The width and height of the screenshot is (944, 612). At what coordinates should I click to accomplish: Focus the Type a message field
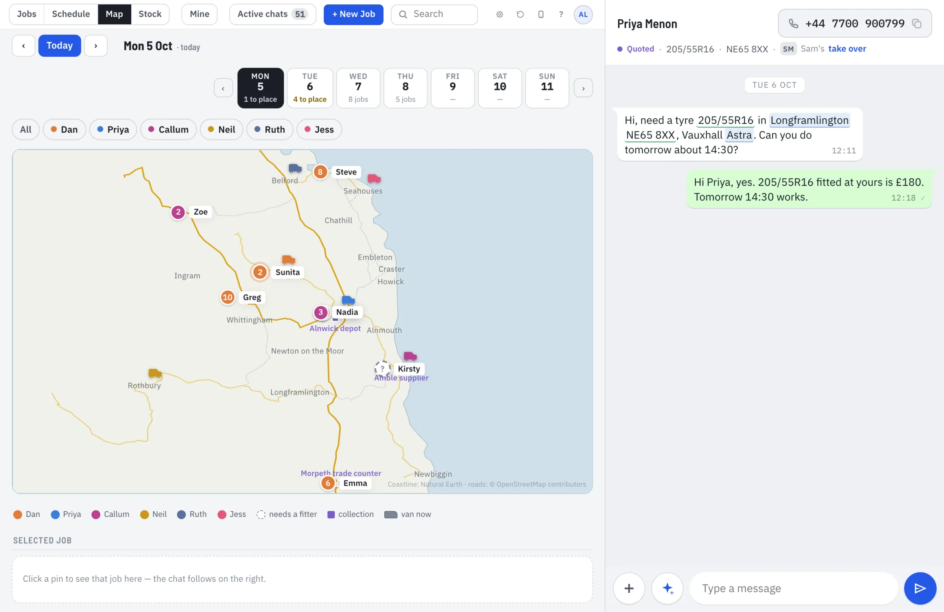793,588
